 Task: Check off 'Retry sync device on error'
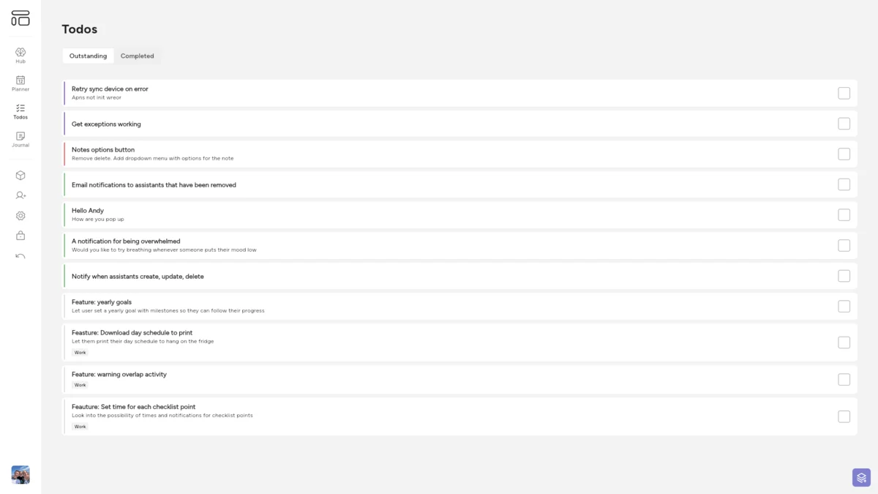(844, 93)
